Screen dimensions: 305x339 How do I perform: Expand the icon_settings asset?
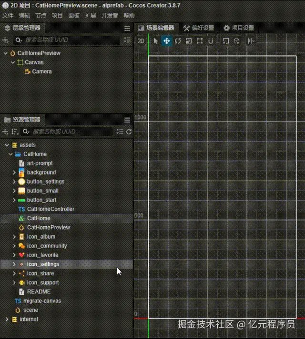(14, 264)
